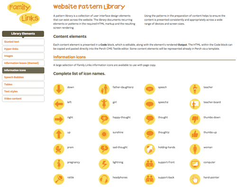237x187 pixels.
Task: Click the 'support-front' label text
Action: coord(166,162)
